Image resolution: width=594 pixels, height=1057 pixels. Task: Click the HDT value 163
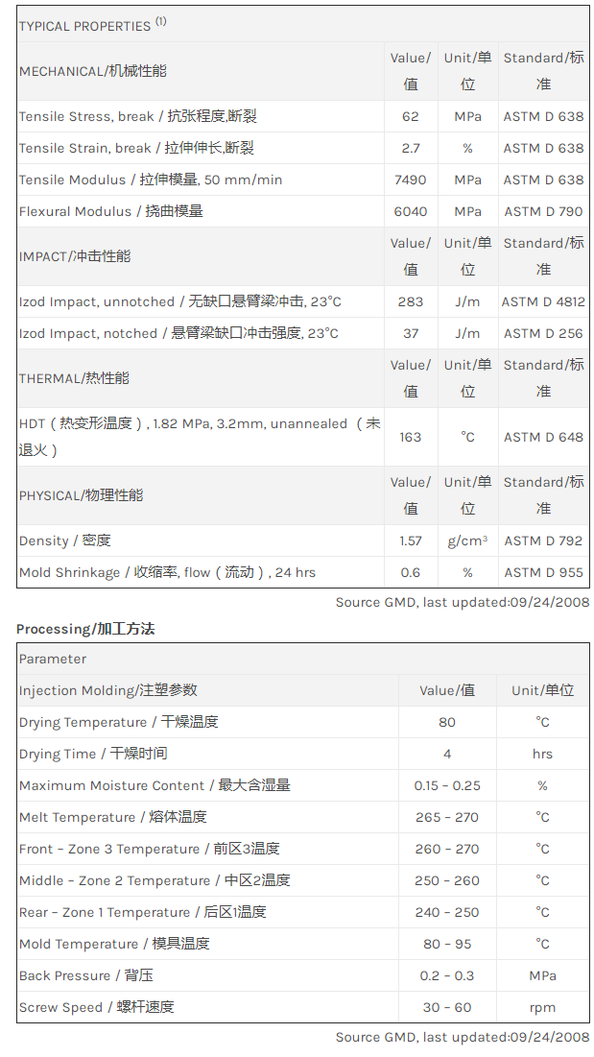410,437
